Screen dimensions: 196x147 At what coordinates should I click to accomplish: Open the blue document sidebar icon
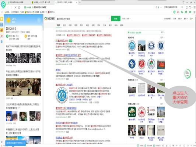[1, 25]
